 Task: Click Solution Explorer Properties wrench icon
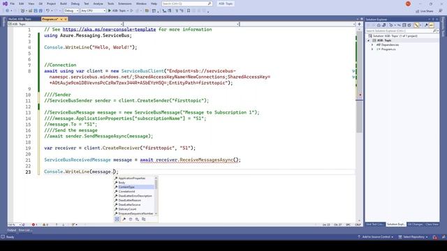[426, 25]
